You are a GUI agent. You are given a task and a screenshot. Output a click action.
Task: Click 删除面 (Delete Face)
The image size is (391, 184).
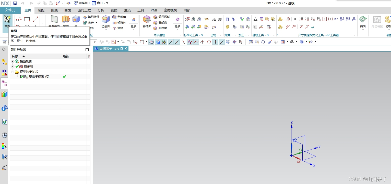tap(160, 28)
